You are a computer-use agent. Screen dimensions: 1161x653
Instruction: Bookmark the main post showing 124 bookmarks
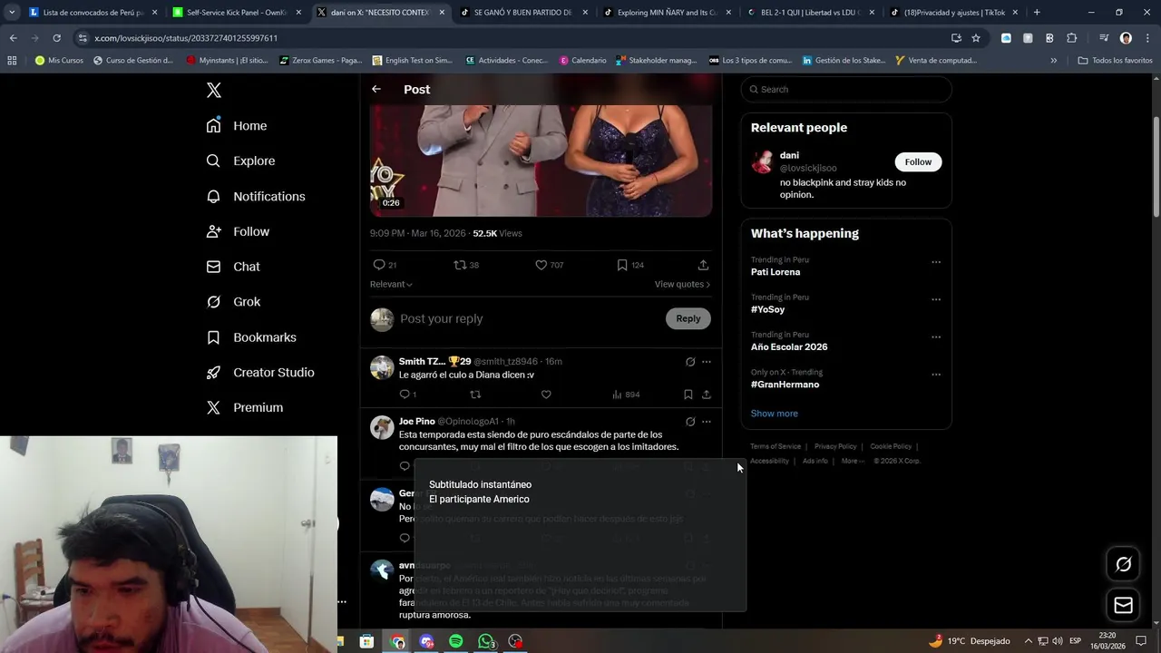point(630,265)
